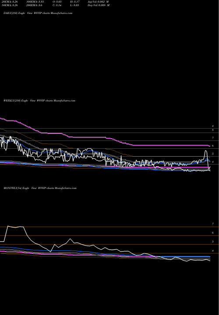
Task: Click the Avg Vol reading
Action: click(x=98, y=2)
